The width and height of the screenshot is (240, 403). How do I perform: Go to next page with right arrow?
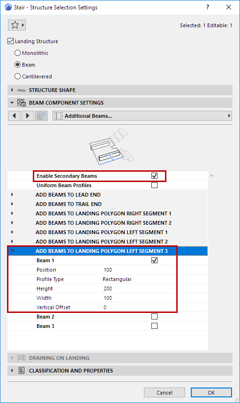pos(28,116)
